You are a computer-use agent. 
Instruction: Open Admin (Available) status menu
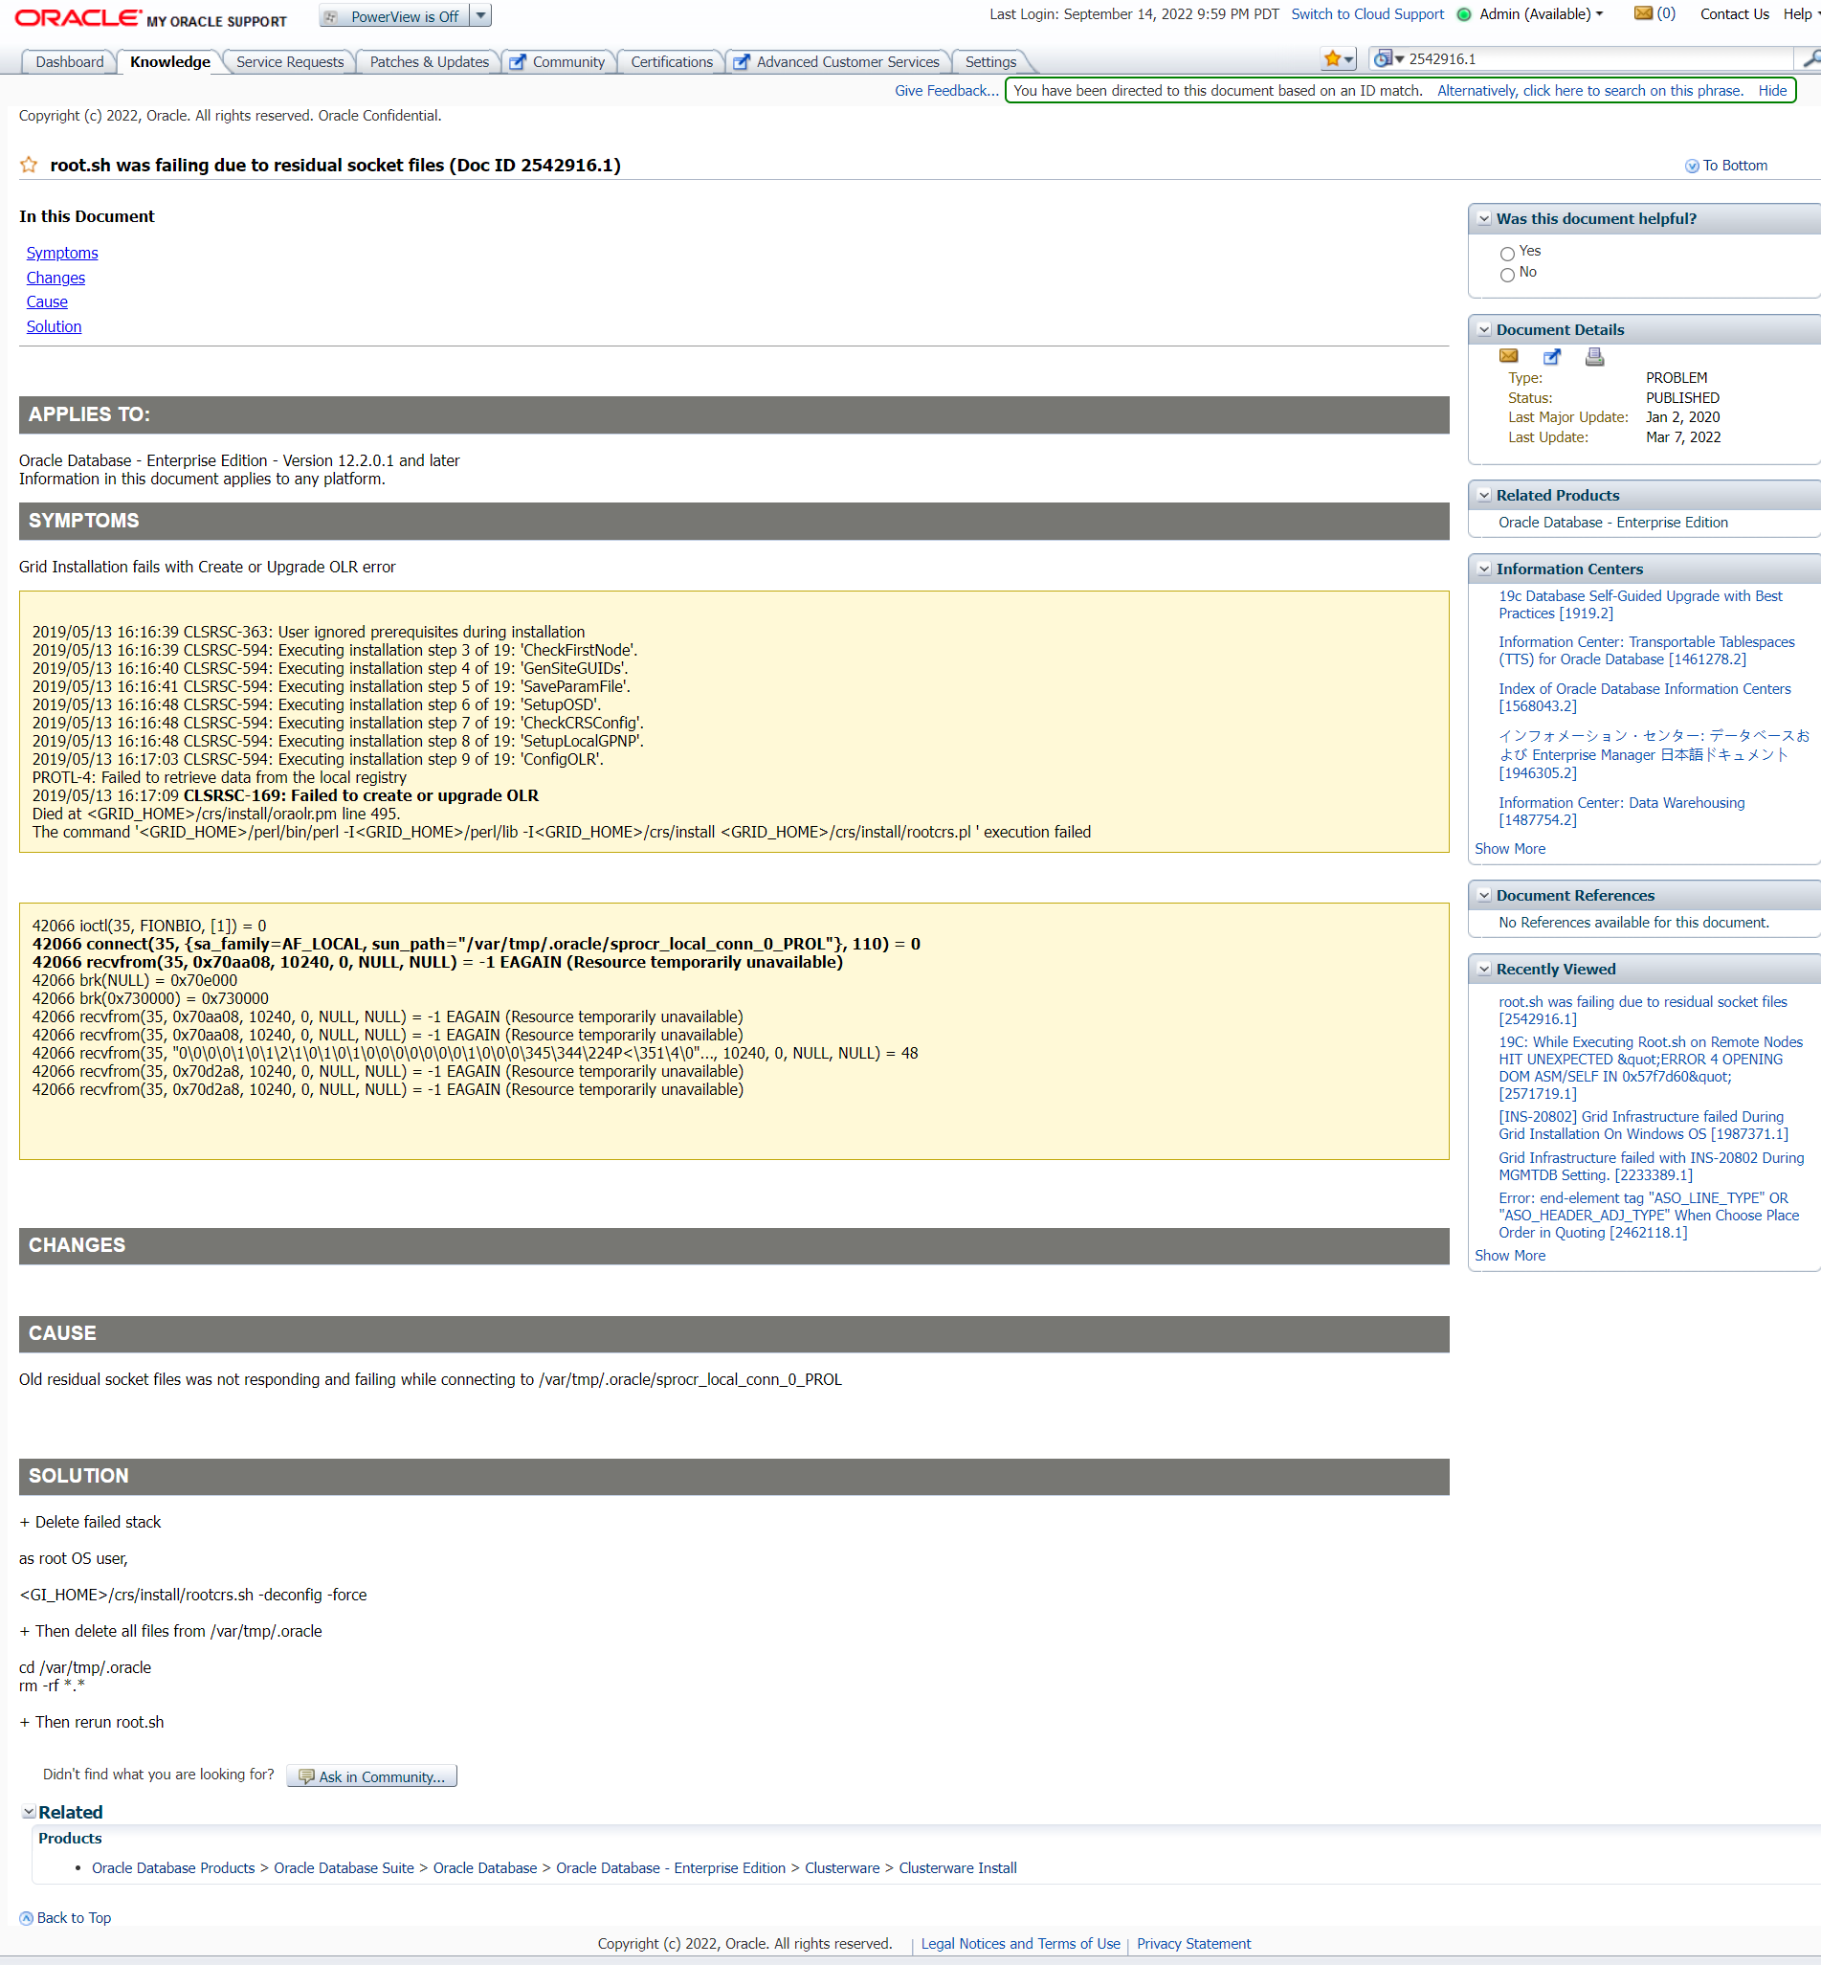1542,13
